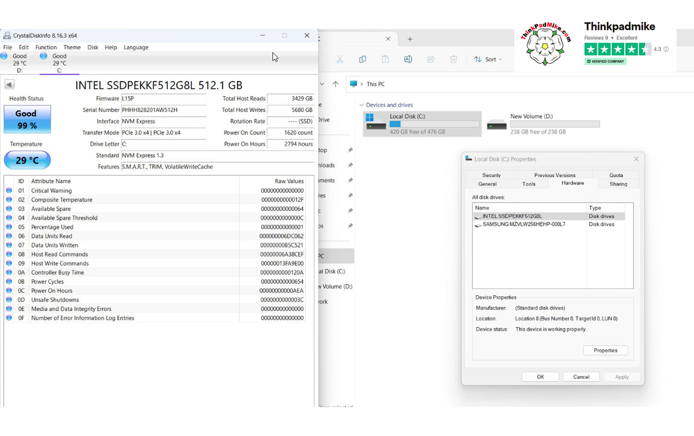Select INTEL SSDPEKKF512G8L in disk drives list
Screen dimensions: 694x436
tap(549, 217)
